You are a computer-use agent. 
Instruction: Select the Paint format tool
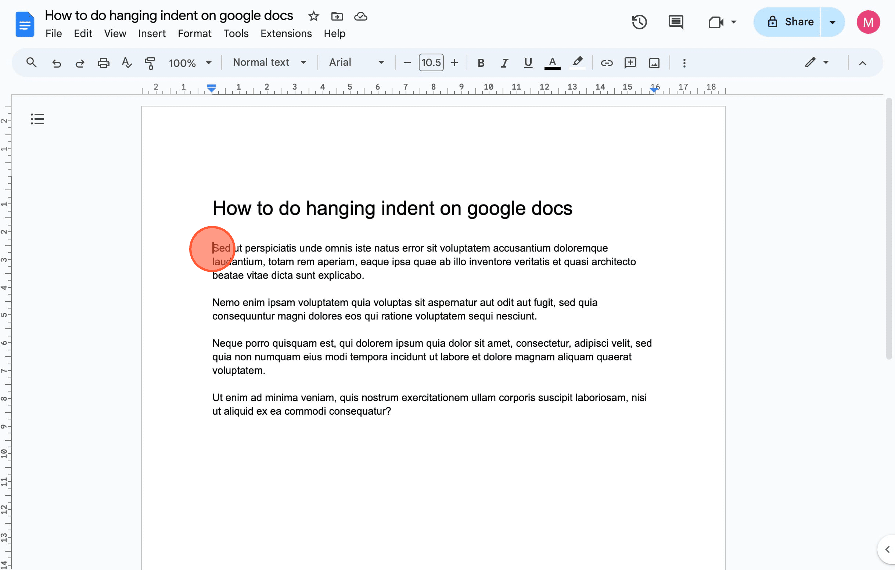click(150, 63)
